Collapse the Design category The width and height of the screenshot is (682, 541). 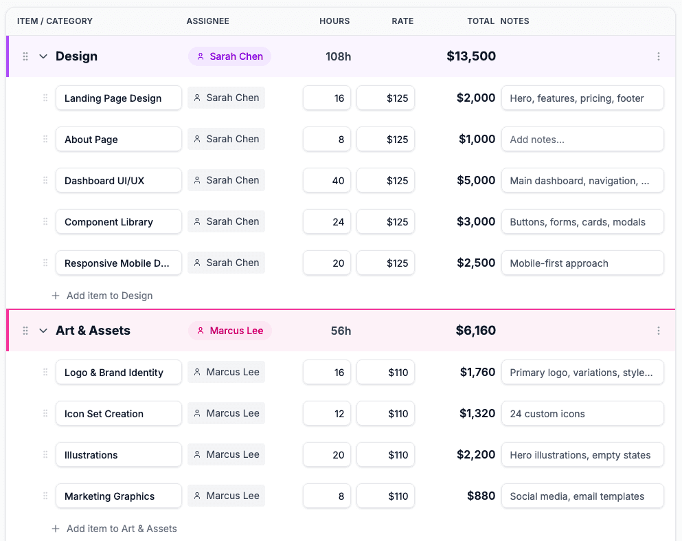[43, 56]
